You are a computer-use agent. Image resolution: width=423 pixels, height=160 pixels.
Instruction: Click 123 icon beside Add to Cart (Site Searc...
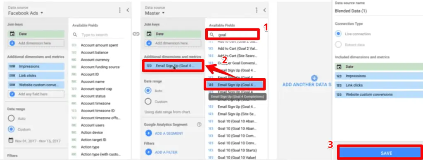tap(211, 56)
